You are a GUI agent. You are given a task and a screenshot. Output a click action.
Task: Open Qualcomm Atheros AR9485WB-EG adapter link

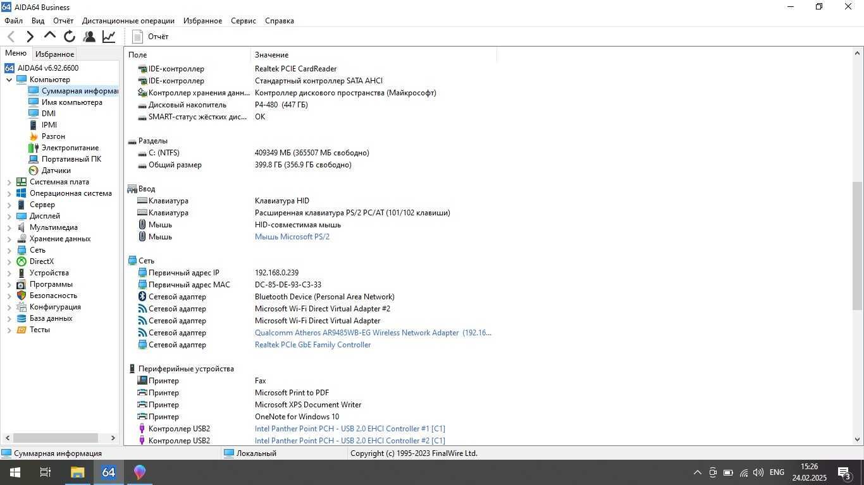(373, 333)
